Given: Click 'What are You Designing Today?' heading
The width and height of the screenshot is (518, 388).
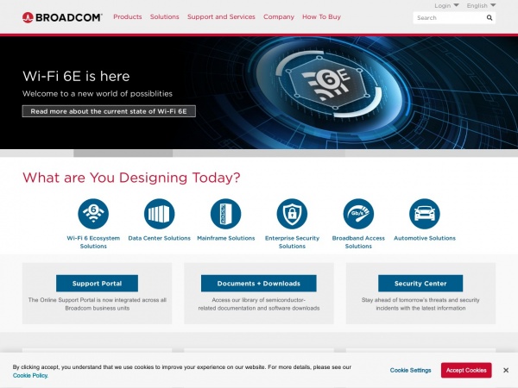Looking at the screenshot, I should (x=131, y=178).
